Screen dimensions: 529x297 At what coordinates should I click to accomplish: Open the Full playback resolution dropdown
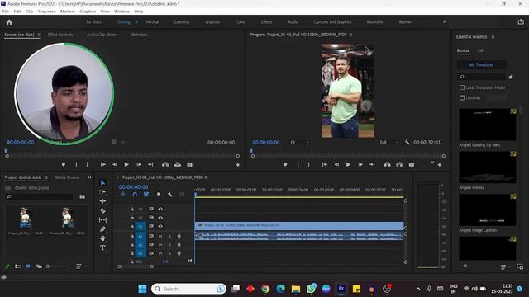pos(389,143)
